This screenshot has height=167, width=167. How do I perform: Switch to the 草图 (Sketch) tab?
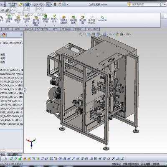click(x=7, y=29)
